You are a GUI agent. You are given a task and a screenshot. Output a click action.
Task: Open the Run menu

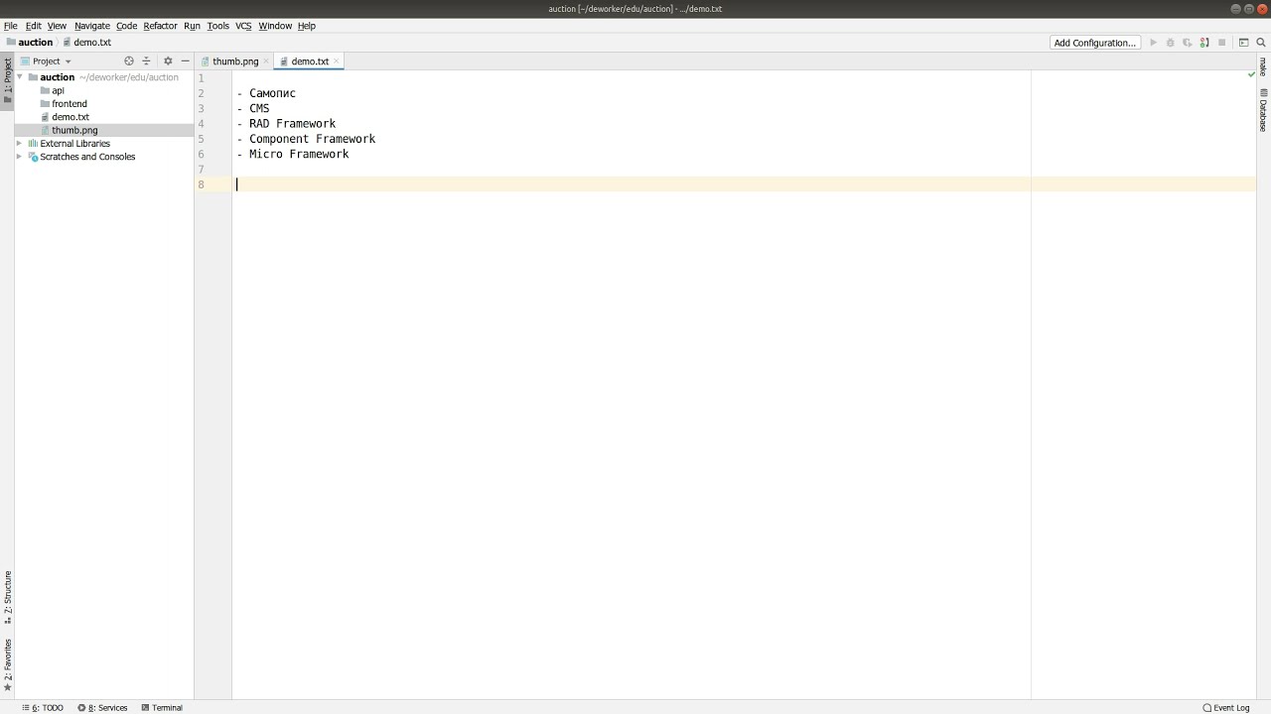coord(192,26)
